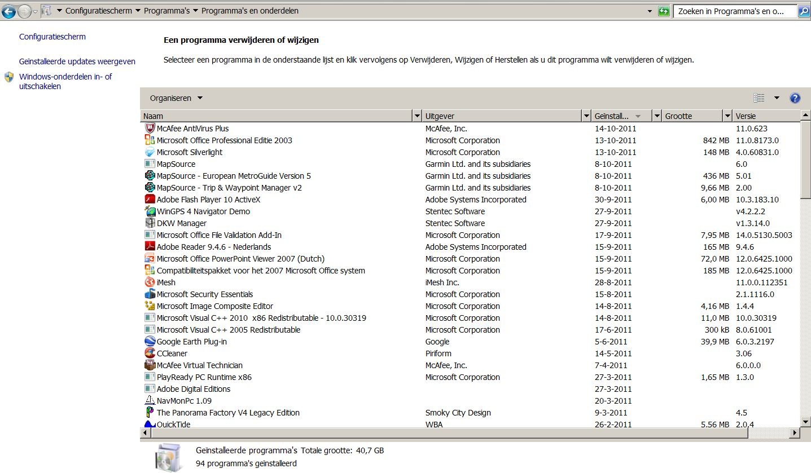Viewport: 811px width, 473px height.
Task: Open the Grootte column filter arrow
Action: point(727,116)
